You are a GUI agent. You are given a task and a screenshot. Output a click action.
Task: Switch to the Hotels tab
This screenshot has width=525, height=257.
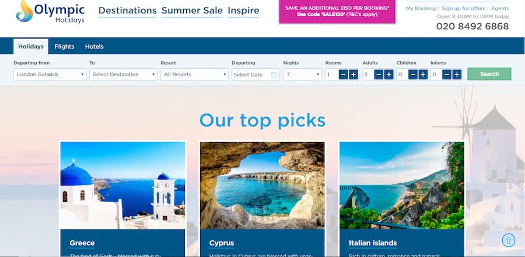coord(94,47)
